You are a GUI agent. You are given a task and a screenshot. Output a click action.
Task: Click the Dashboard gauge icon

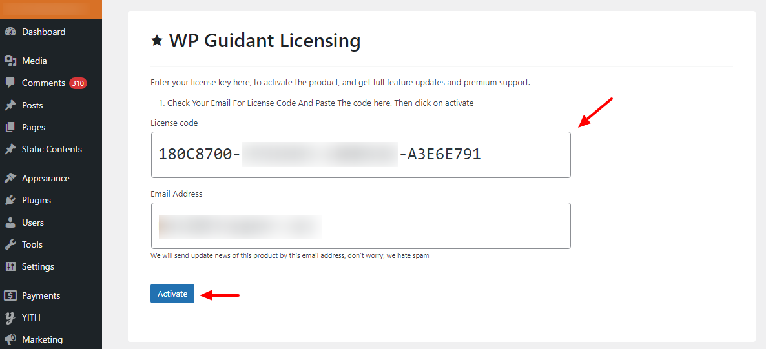pos(10,32)
